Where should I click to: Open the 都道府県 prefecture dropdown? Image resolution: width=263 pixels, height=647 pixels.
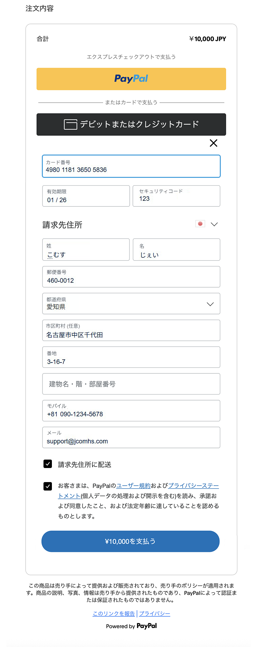click(131, 304)
